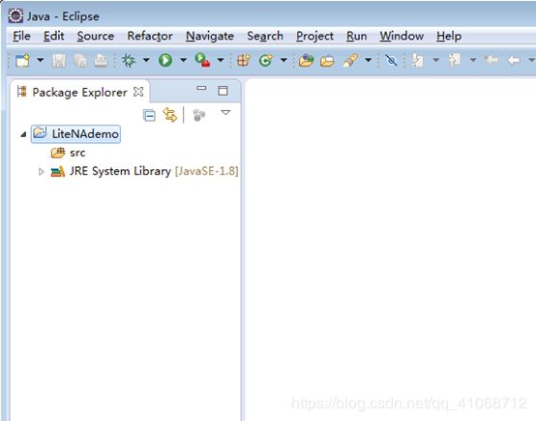Open the Debug dropdown arrow

point(146,60)
